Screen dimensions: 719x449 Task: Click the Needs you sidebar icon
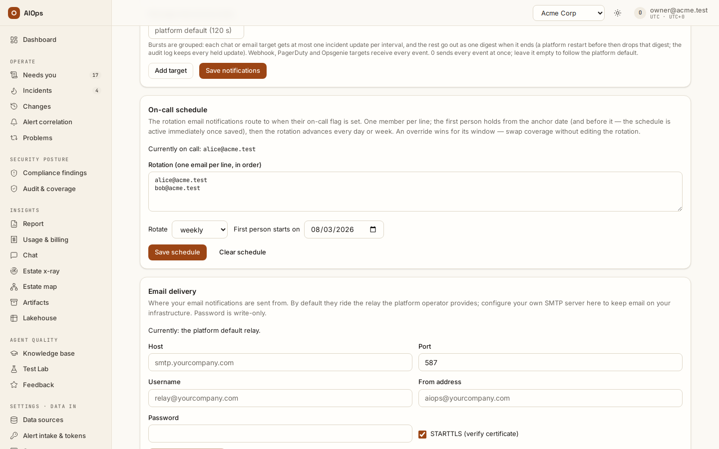(14, 75)
